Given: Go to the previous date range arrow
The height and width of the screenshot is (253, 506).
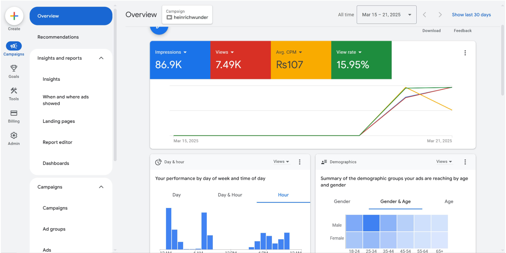Looking at the screenshot, I should 424,15.
